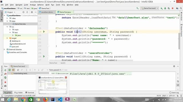Click the rerun failed tests icon
This screenshot has width=183, height=102.
click(x=5, y=74)
